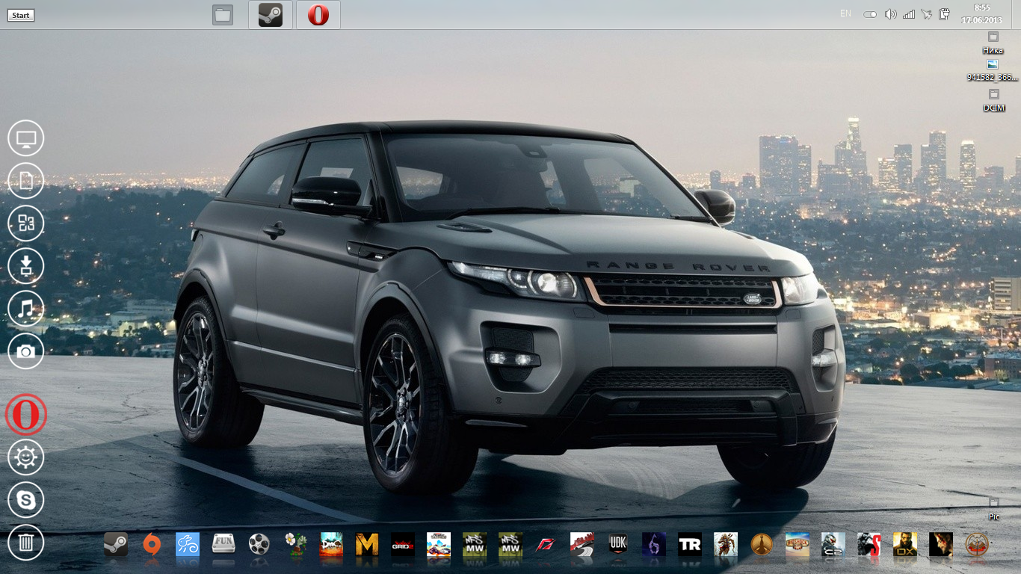Open the bronze lighthouse emblem icon

pyautogui.click(x=762, y=544)
